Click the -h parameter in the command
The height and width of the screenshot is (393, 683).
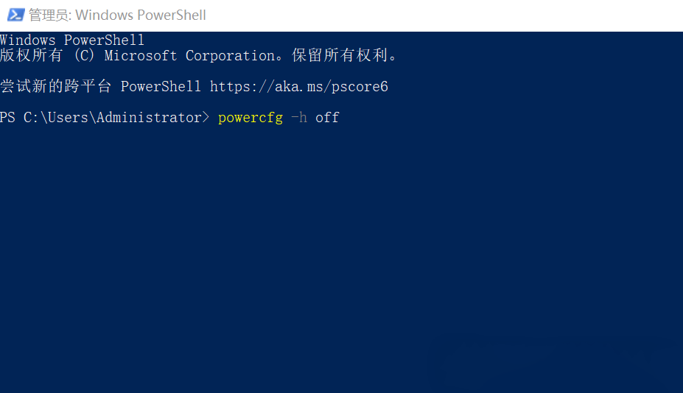click(298, 118)
